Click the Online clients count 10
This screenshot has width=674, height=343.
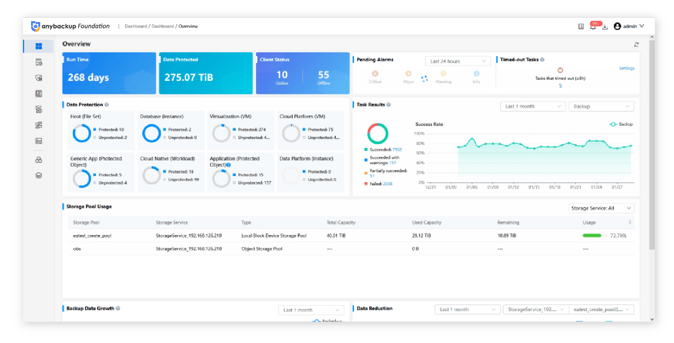[282, 75]
